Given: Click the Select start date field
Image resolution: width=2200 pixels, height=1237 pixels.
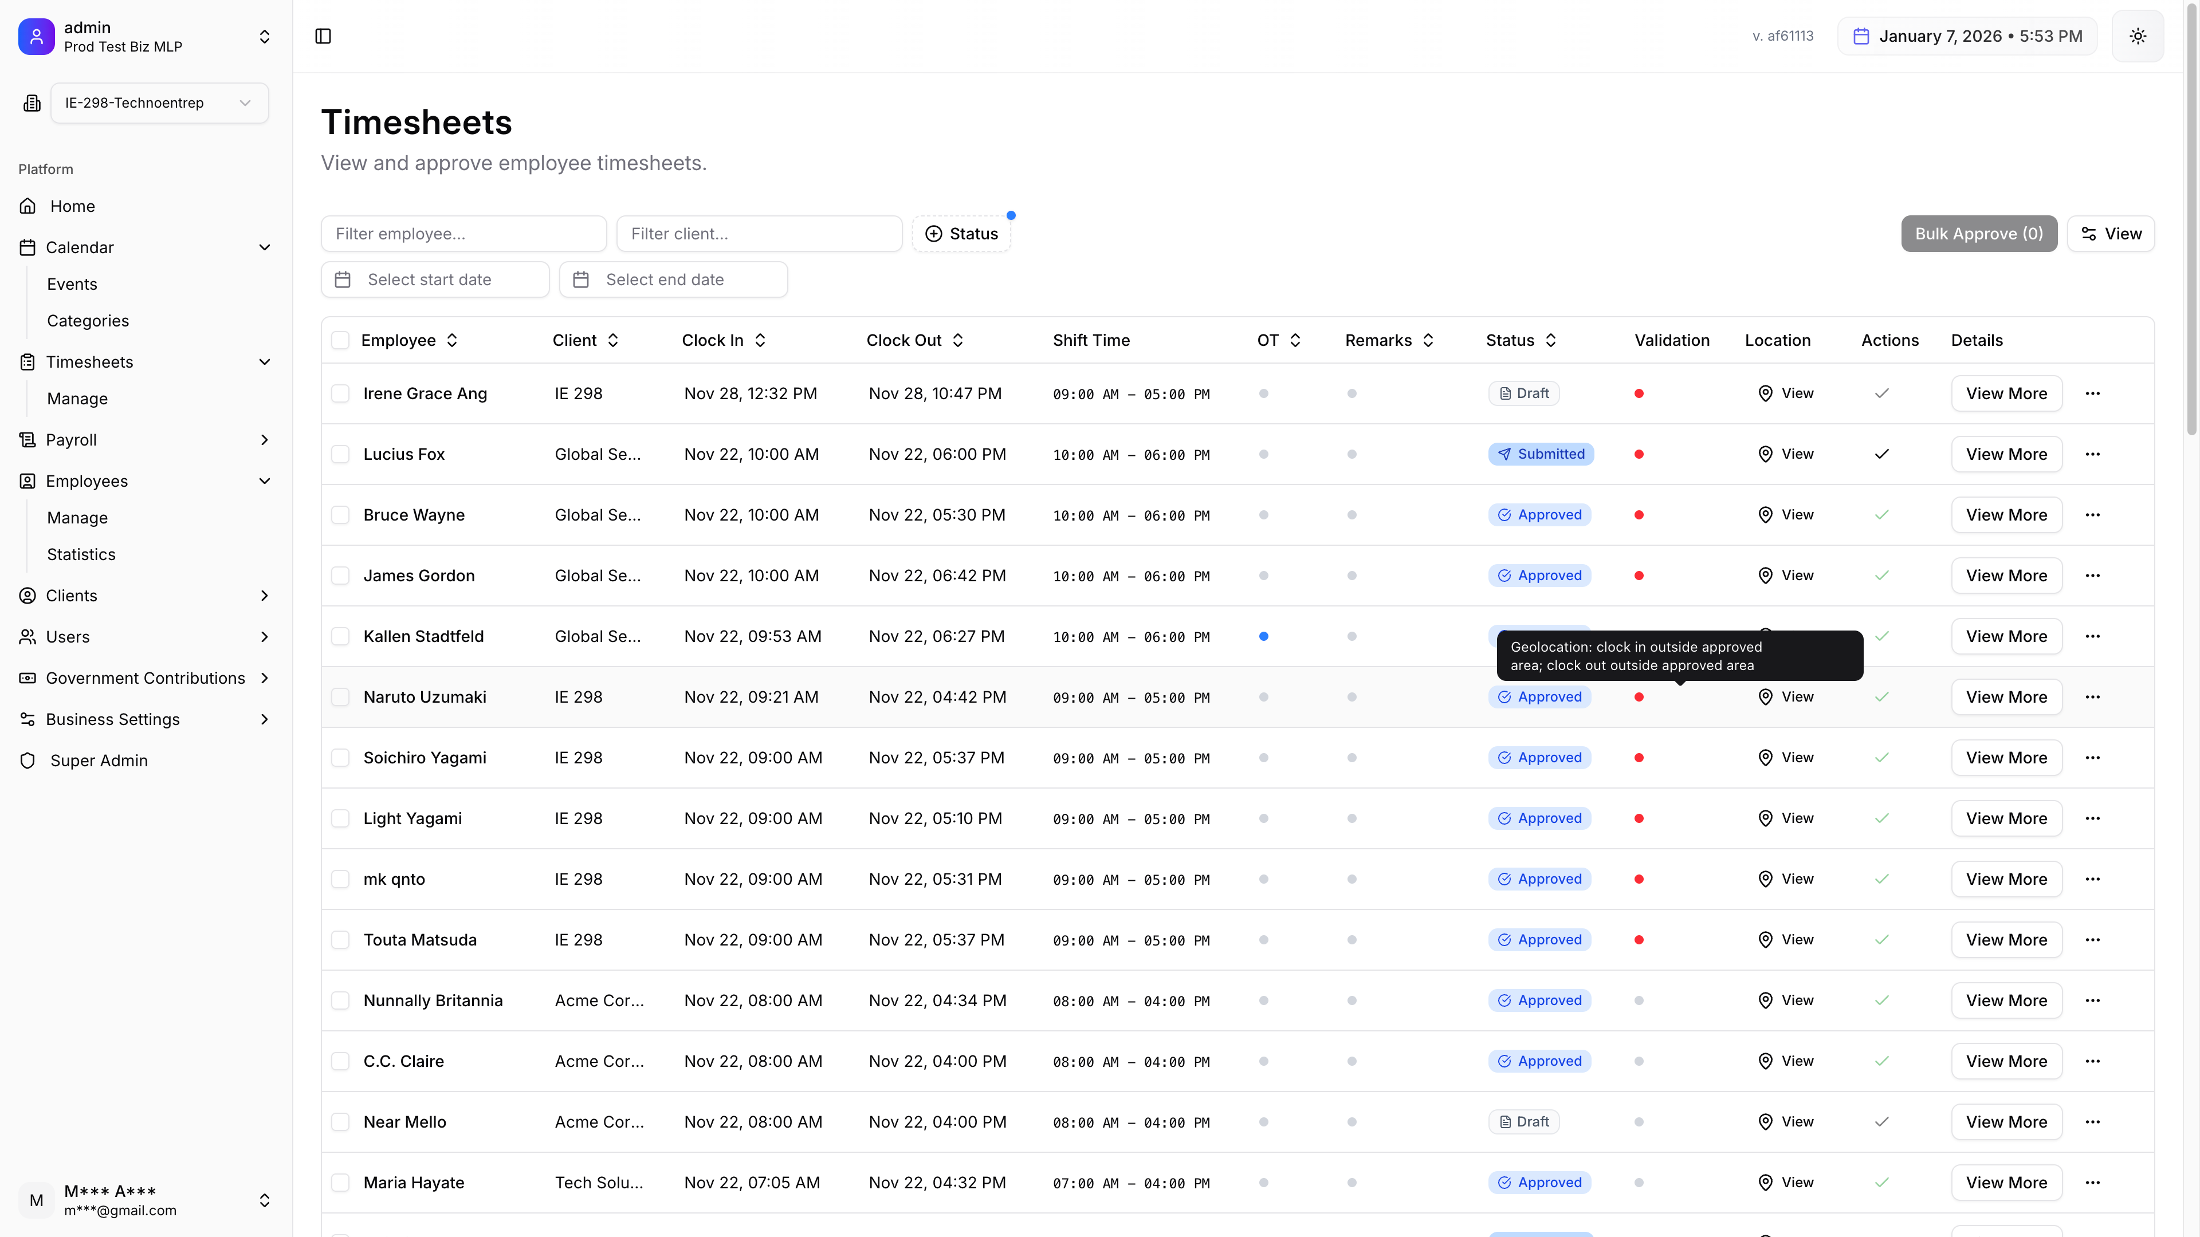Looking at the screenshot, I should pos(435,279).
